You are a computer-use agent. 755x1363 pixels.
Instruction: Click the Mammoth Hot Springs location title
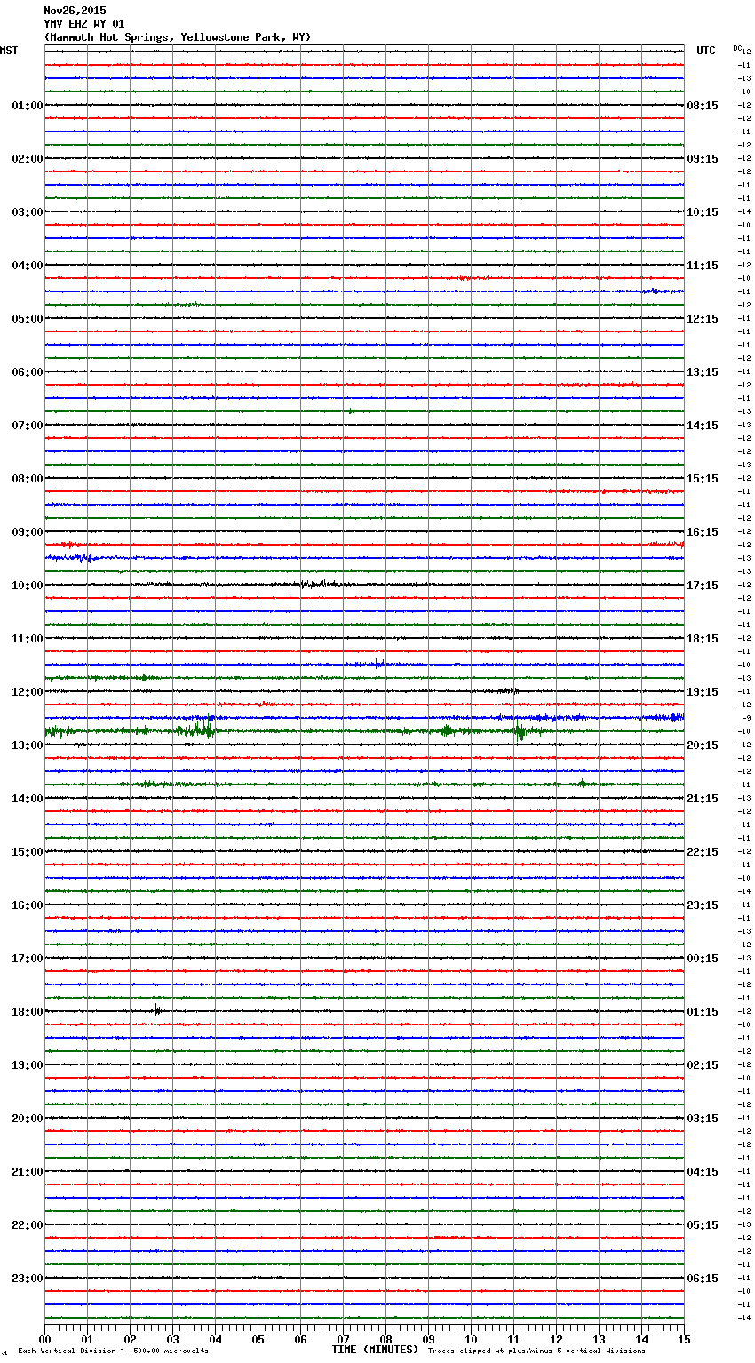178,37
